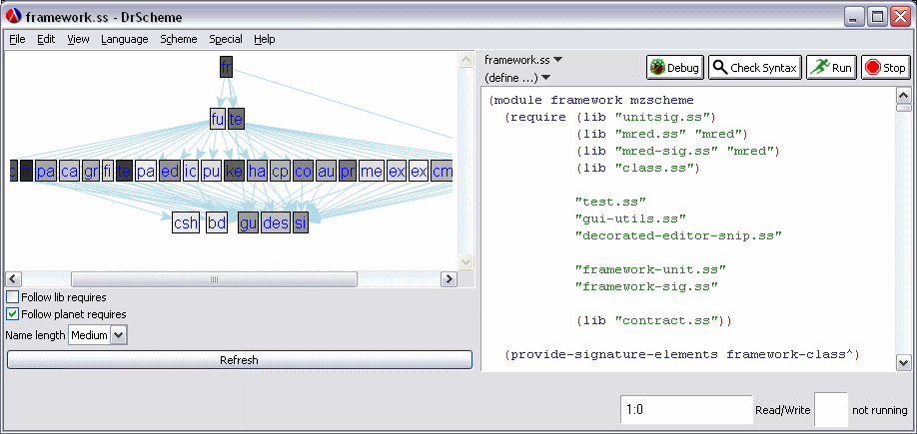Screen dimensions: 917x434
Task: Open the Language menu
Action: [125, 39]
